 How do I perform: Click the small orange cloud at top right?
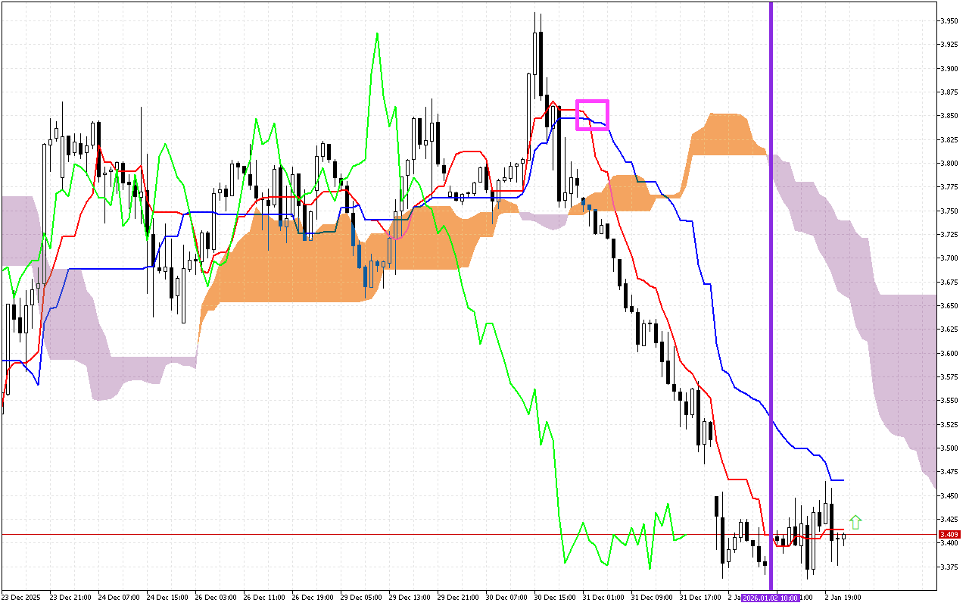tap(723, 135)
